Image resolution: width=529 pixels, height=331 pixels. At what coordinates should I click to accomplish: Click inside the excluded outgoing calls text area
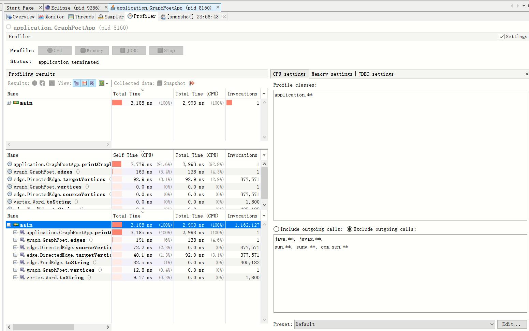400,273
